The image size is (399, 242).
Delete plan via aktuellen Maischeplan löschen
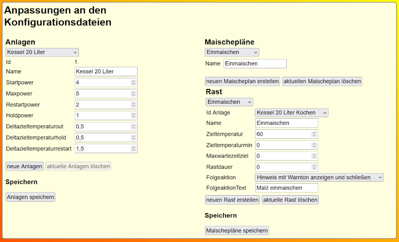pos(322,81)
